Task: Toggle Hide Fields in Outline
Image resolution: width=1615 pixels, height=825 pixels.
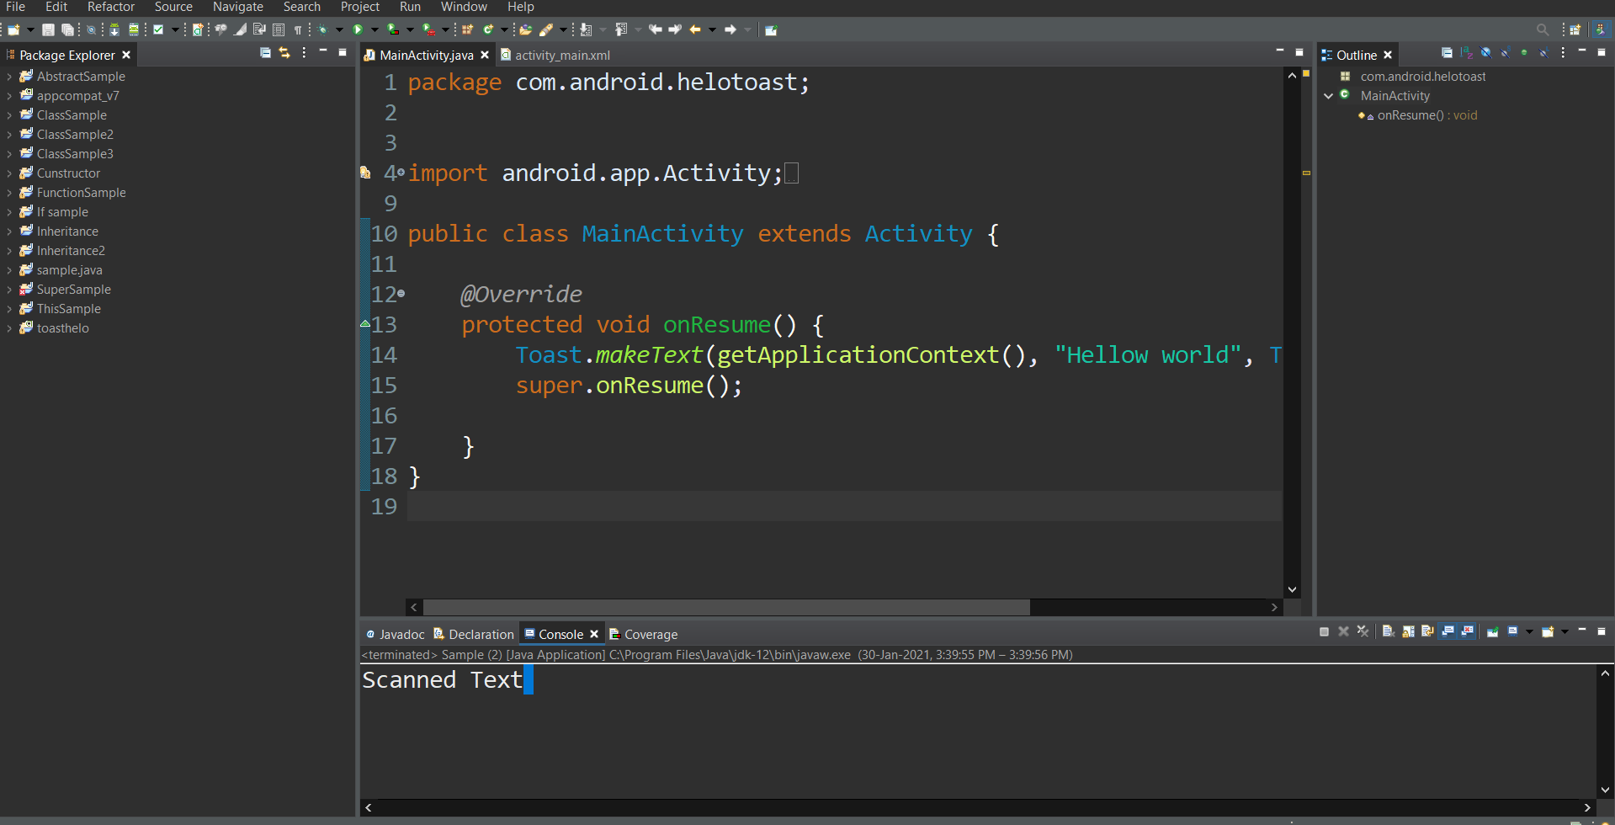Action: click(x=1486, y=53)
